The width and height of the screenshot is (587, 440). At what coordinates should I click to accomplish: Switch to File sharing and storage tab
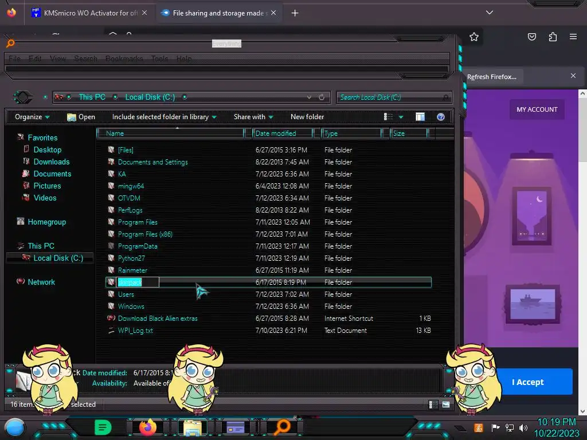(x=218, y=13)
